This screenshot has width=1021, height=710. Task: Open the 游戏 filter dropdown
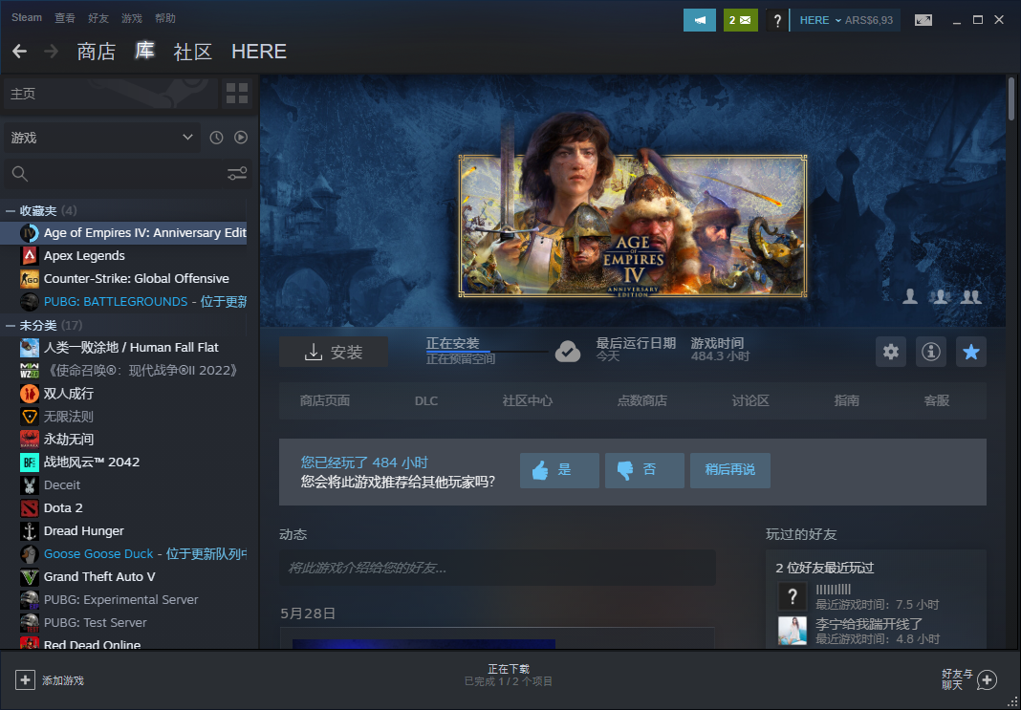[x=102, y=138]
